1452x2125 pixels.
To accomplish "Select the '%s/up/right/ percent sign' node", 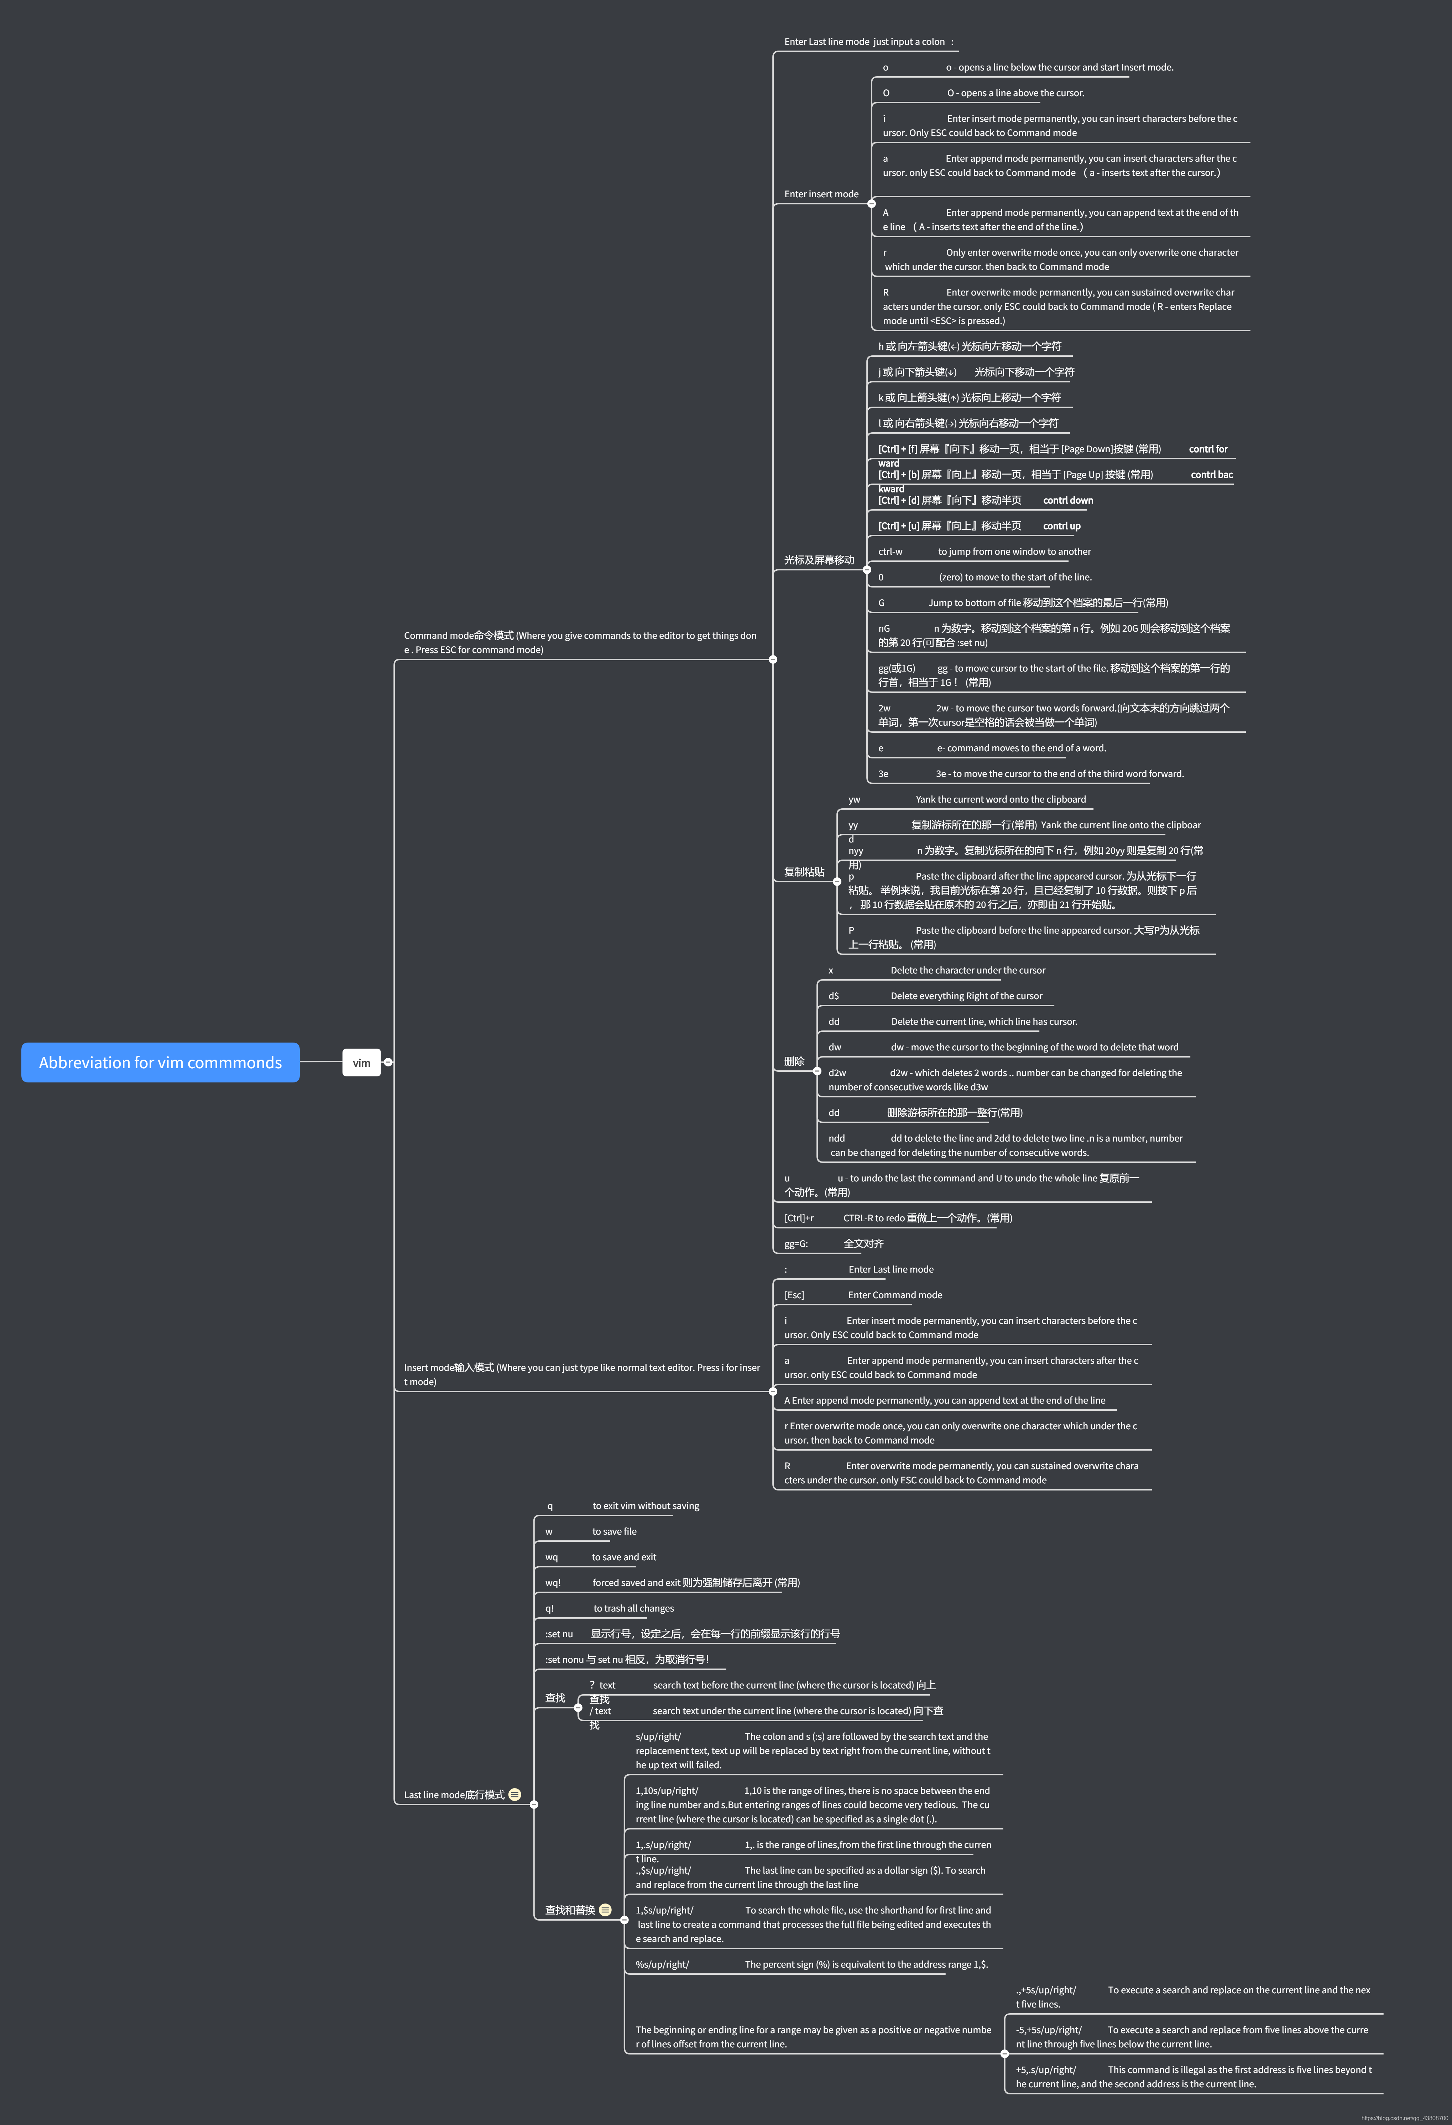I will click(x=812, y=1964).
